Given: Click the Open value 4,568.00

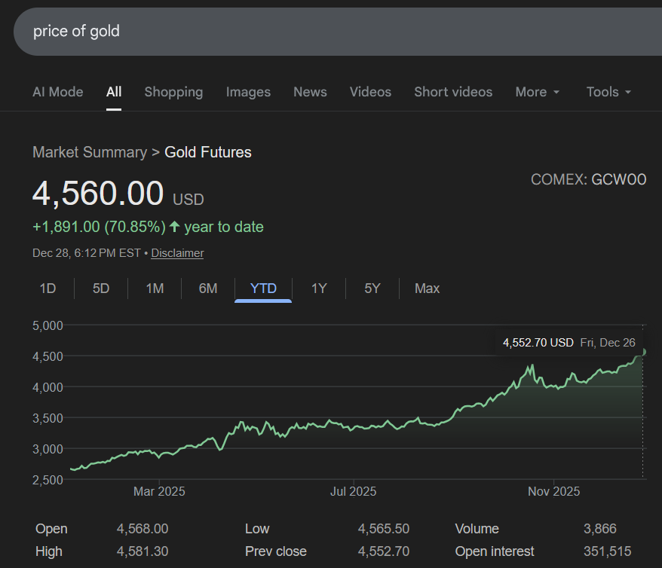Looking at the screenshot, I should (143, 529).
